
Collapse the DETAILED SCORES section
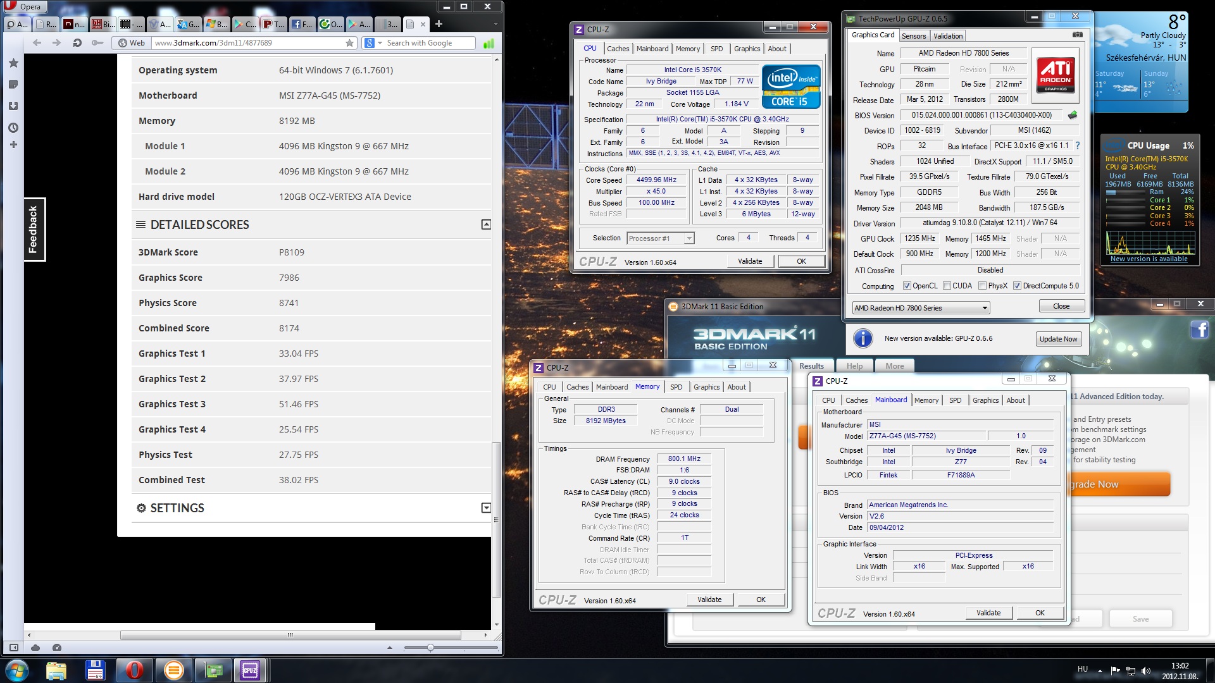pyautogui.click(x=486, y=225)
